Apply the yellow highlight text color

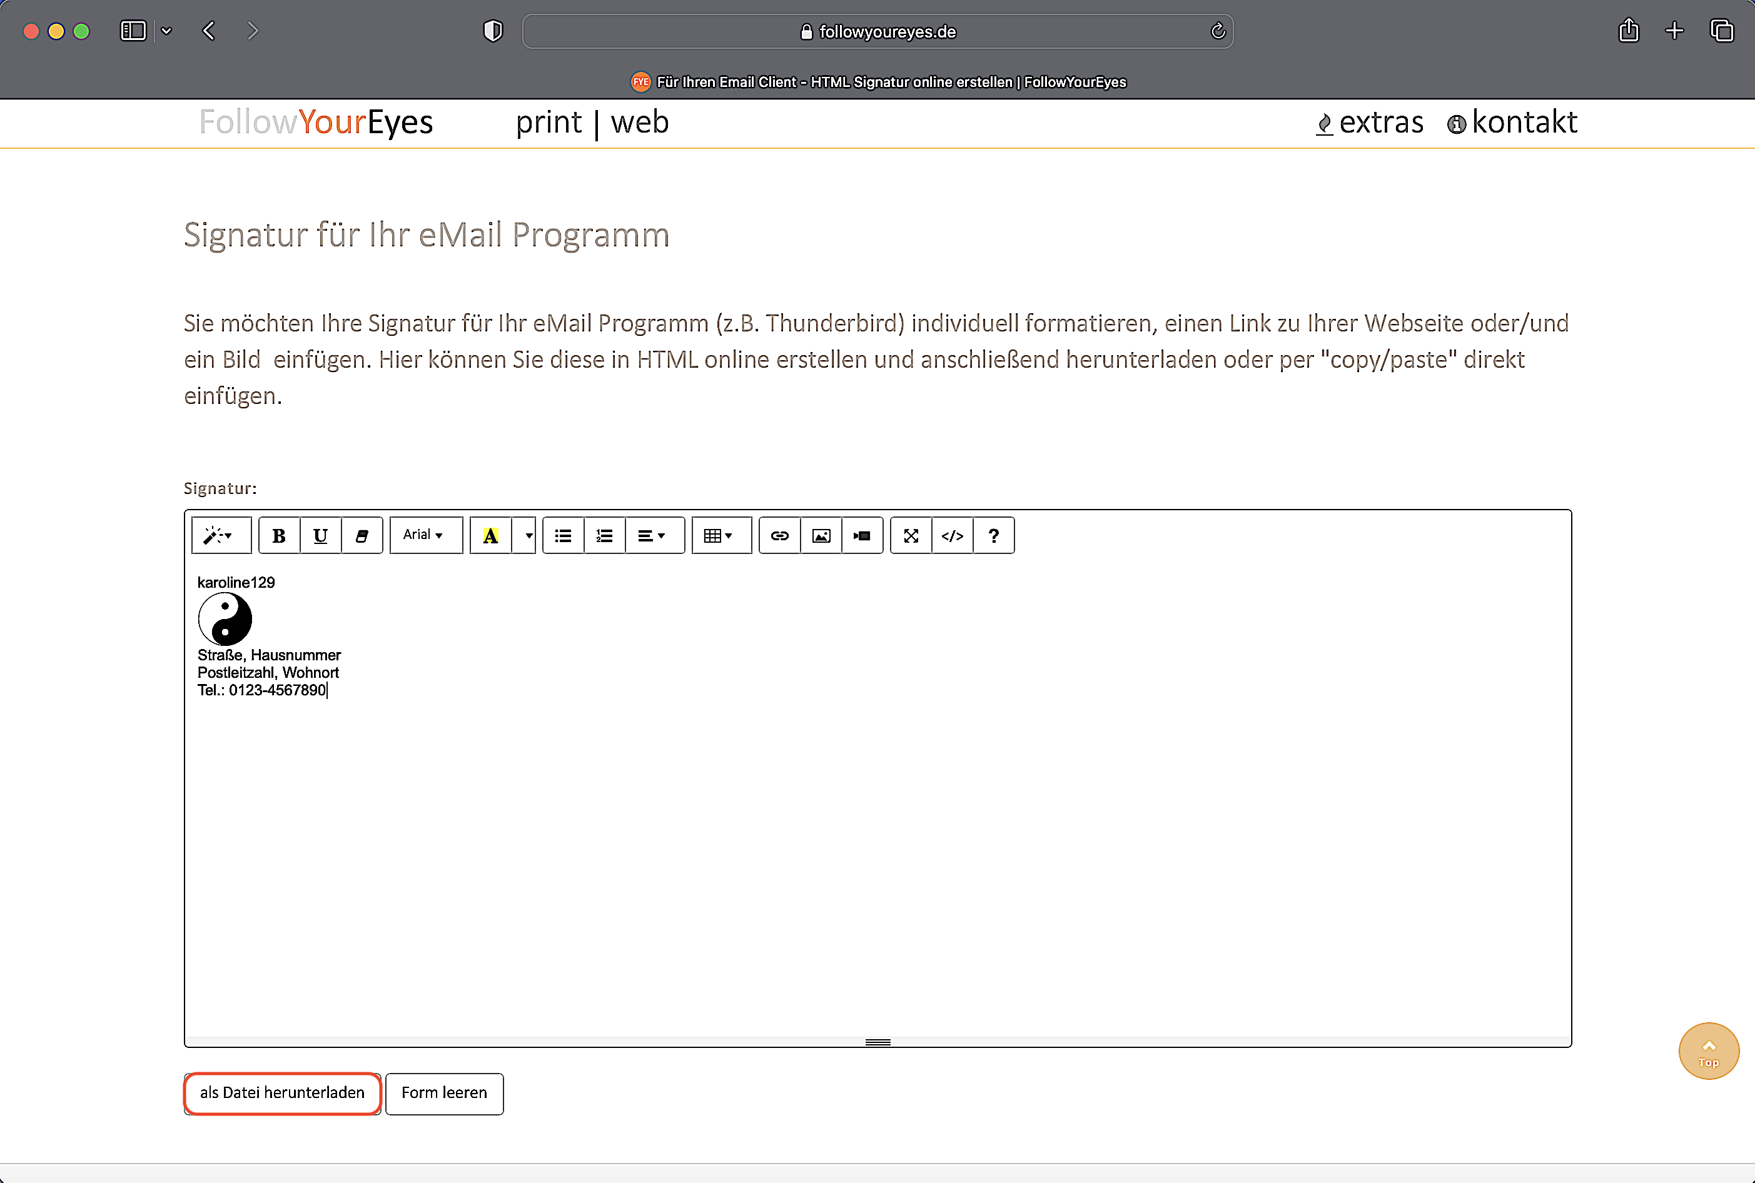pyautogui.click(x=490, y=536)
